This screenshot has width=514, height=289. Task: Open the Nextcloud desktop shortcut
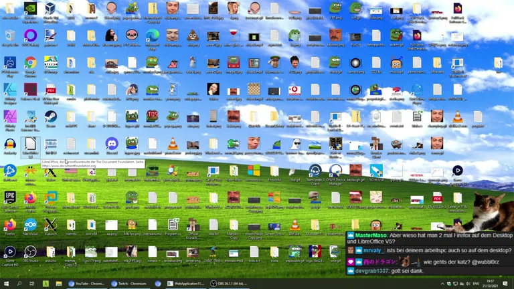[x=30, y=225]
